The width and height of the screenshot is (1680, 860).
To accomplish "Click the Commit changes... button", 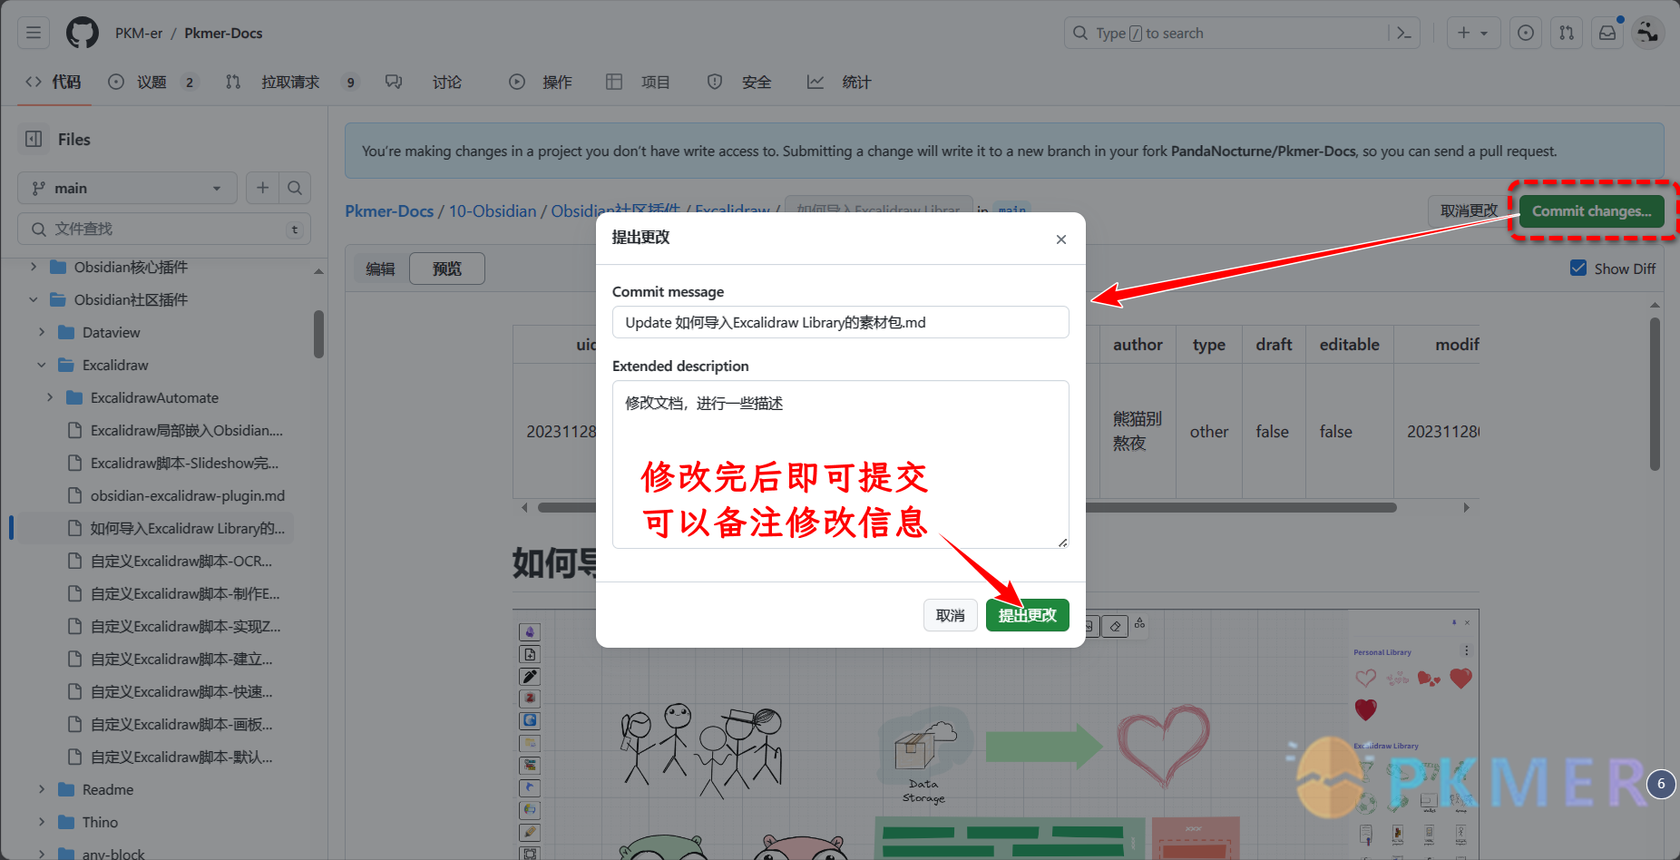I will pyautogui.click(x=1592, y=211).
